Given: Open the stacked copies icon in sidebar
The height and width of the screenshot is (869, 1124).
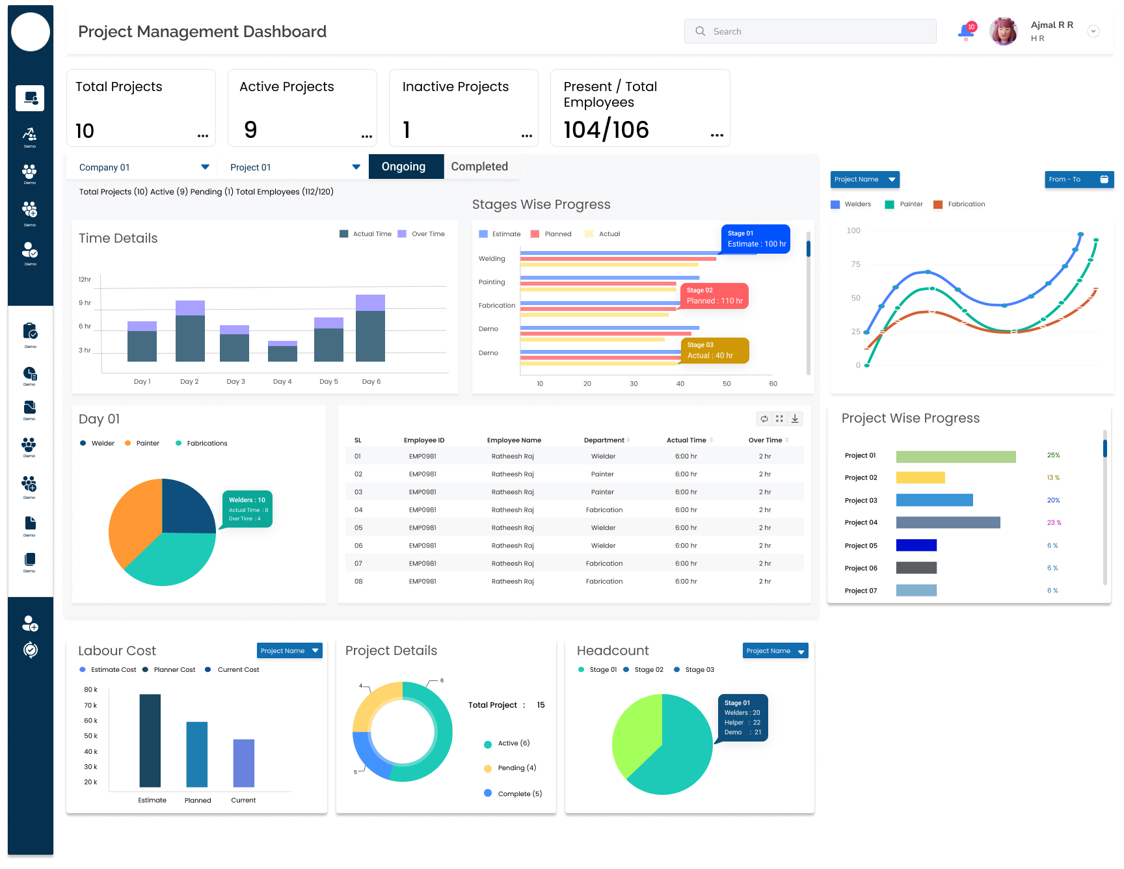Looking at the screenshot, I should pyautogui.click(x=30, y=559).
